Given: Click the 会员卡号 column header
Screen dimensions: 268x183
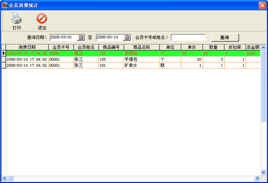Looking at the screenshot, I should 61,47.
